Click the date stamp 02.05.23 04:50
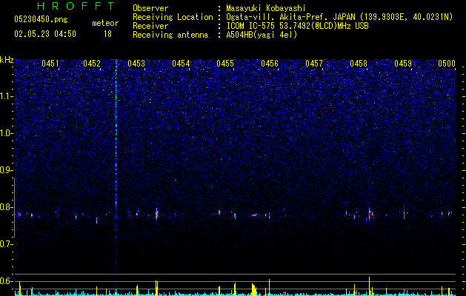Screen dimensions: 466x296 point(45,34)
